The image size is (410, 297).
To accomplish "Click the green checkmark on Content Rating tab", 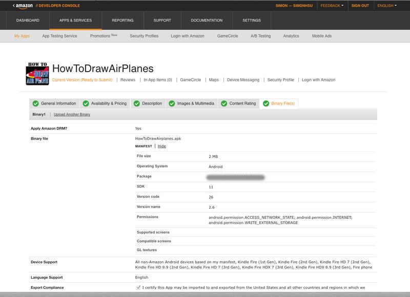I will [224, 103].
